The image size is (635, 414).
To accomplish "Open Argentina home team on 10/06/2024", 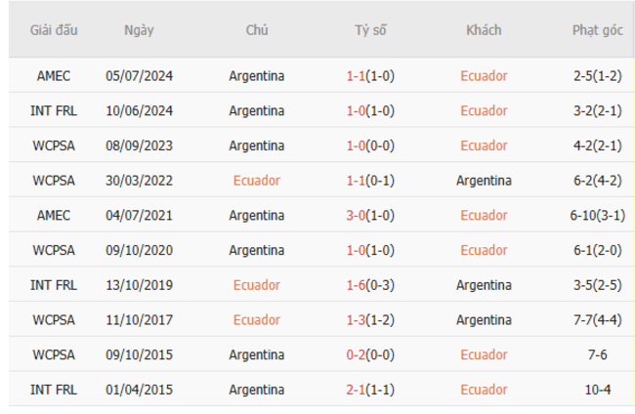I will (x=257, y=111).
